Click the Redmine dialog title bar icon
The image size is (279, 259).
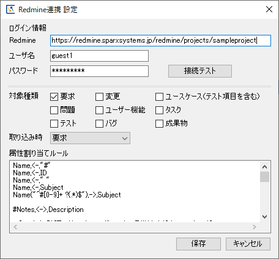pos(10,9)
